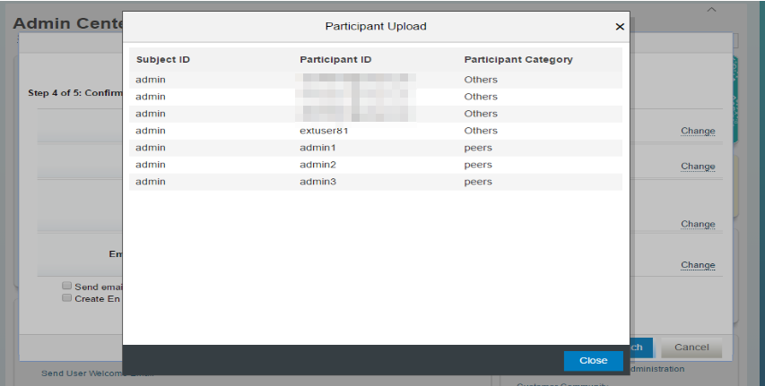Screen dimensions: 765x386
Task: Click the Subject ID admin in admin3 row
Action: coord(151,182)
